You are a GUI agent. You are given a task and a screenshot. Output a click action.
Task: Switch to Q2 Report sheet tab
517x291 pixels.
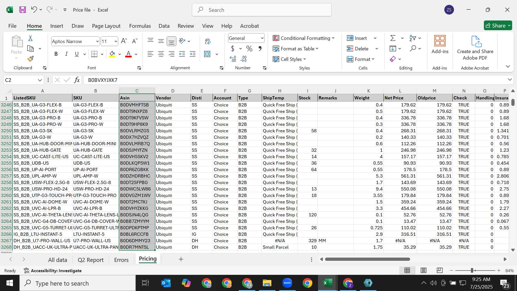click(x=90, y=260)
